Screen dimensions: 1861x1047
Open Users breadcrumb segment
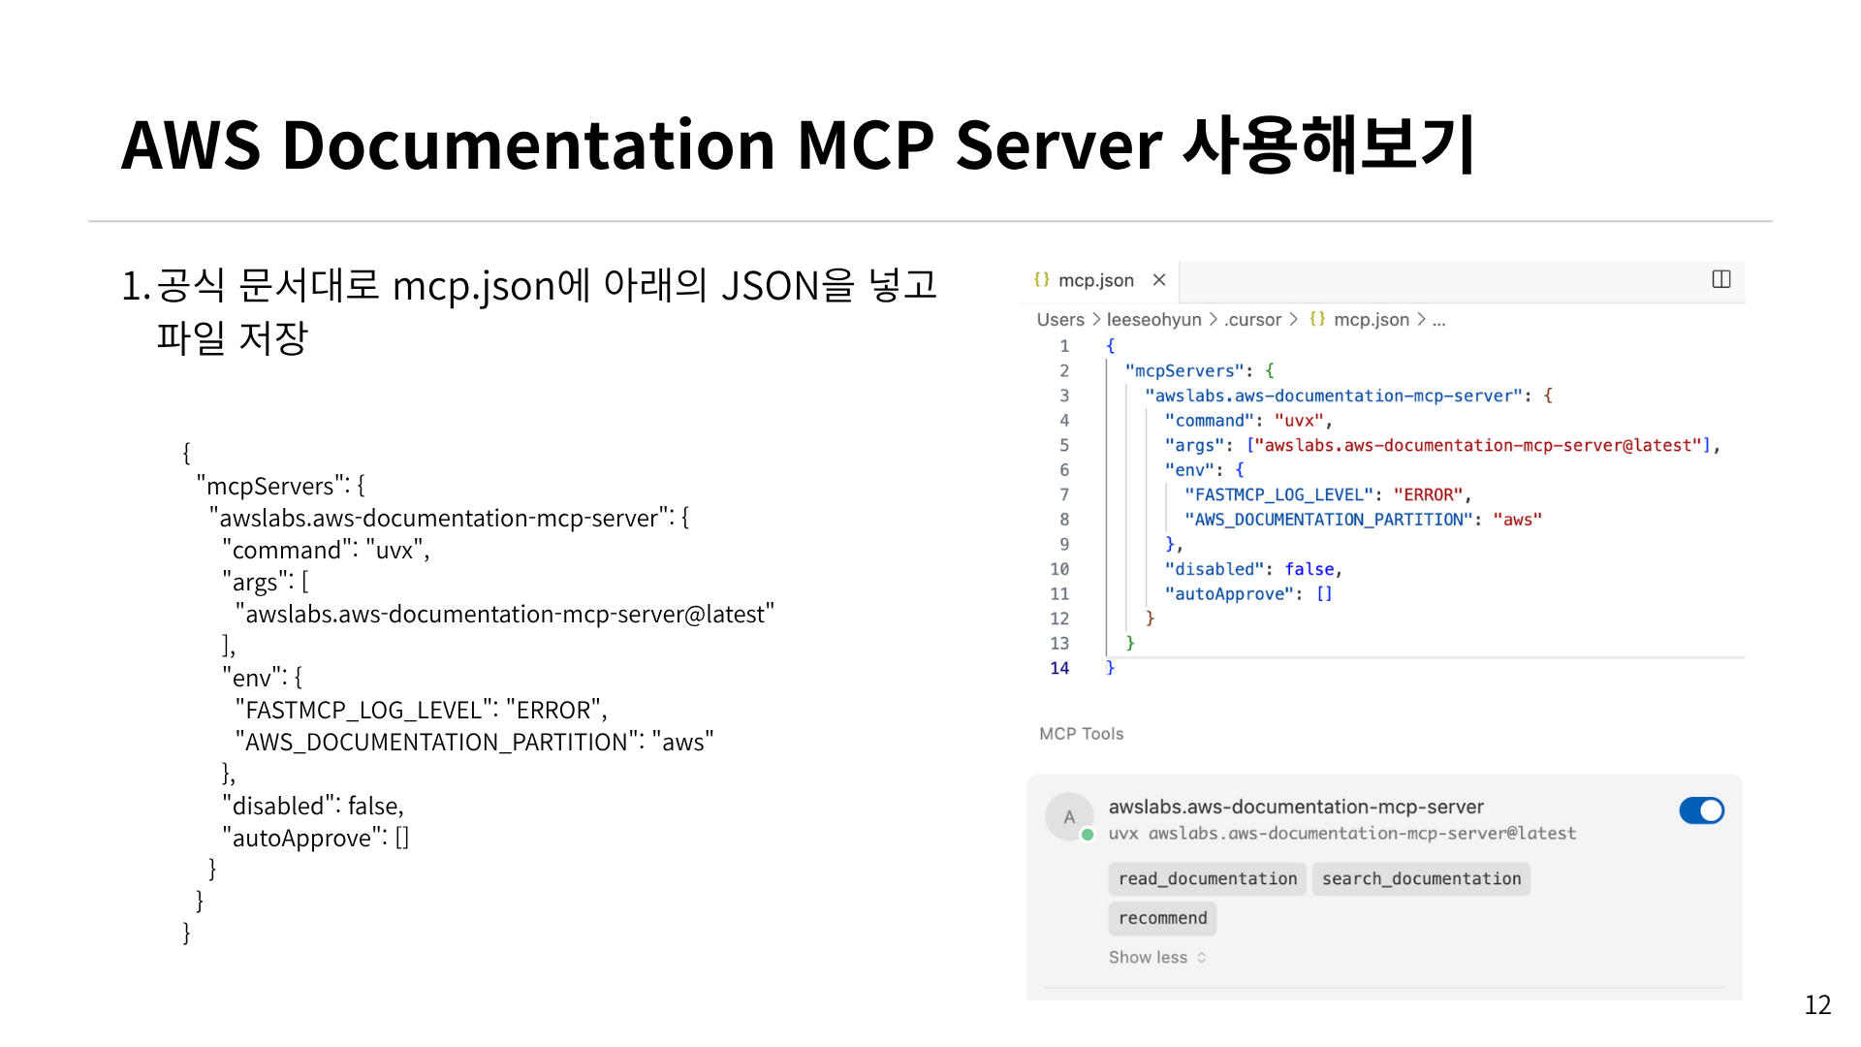1060,320
